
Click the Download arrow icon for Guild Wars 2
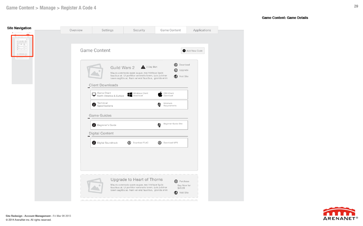coord(176,65)
